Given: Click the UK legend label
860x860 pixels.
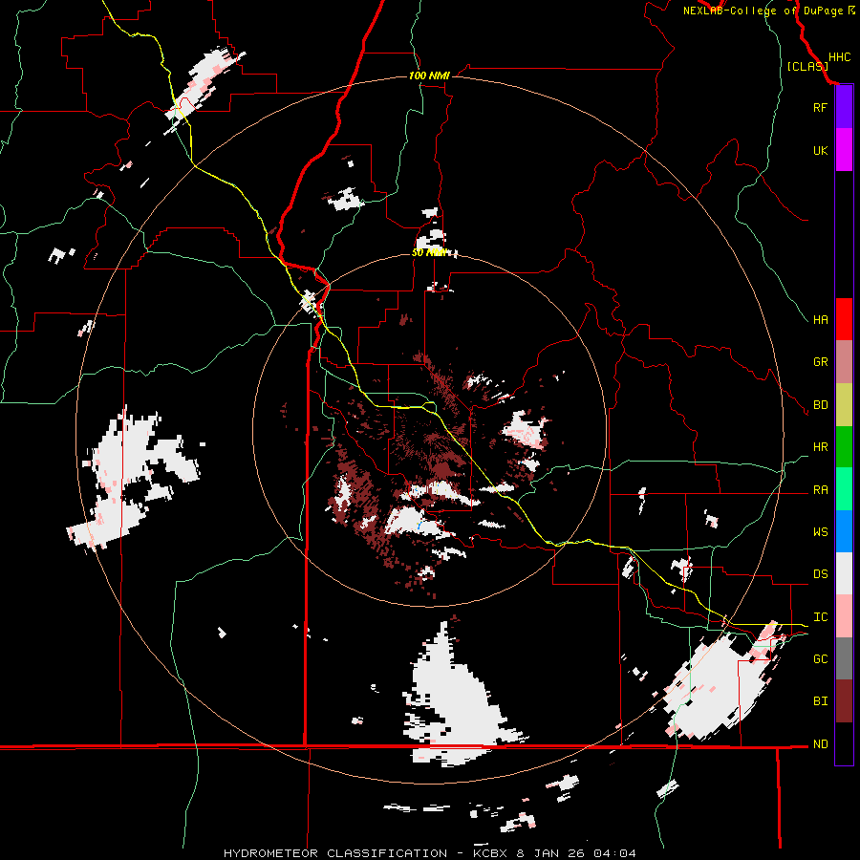Looking at the screenshot, I should pos(820,150).
